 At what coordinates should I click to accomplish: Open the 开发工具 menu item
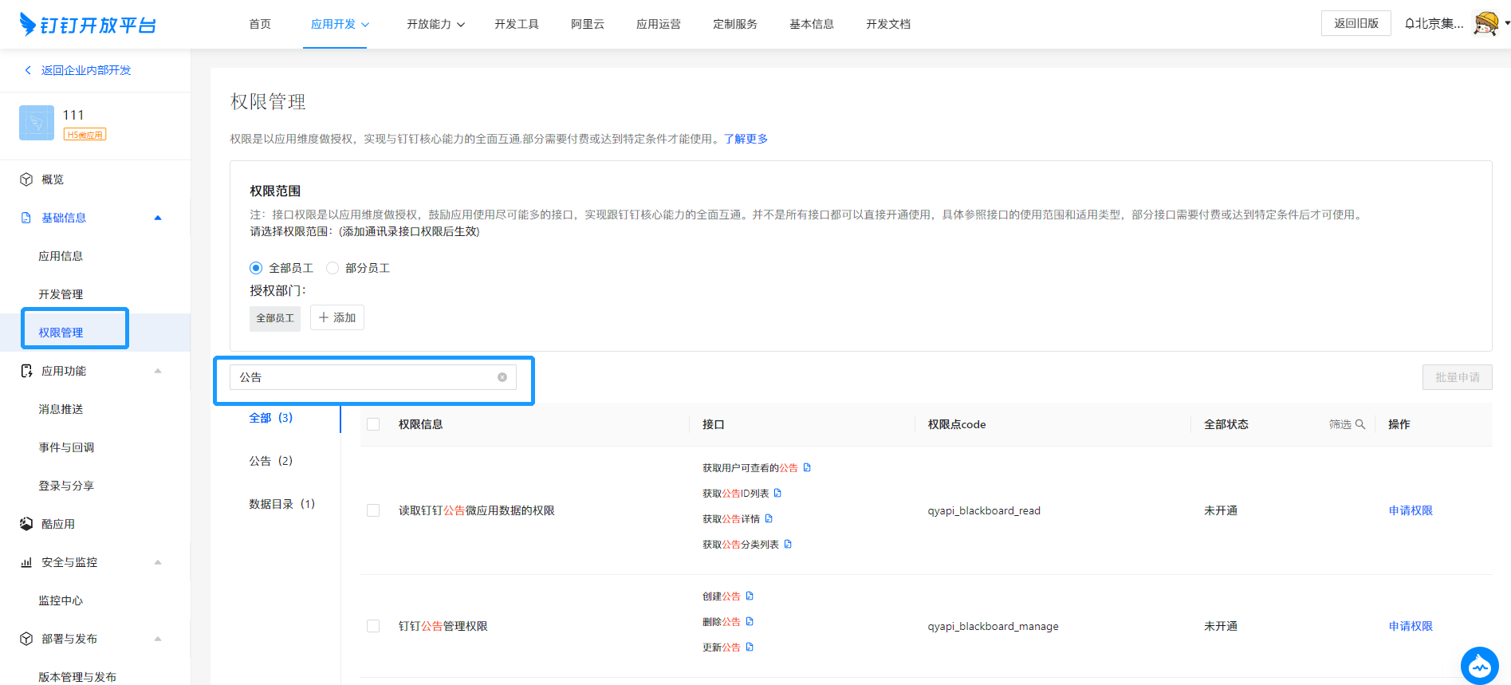pyautogui.click(x=517, y=24)
